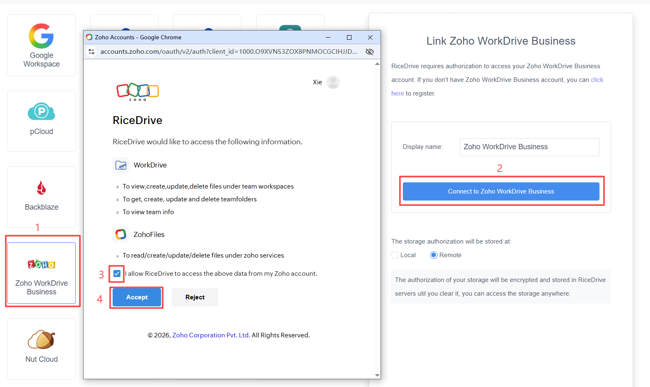Click 'To read/create/update/delete files under zoho services'

coord(203,256)
